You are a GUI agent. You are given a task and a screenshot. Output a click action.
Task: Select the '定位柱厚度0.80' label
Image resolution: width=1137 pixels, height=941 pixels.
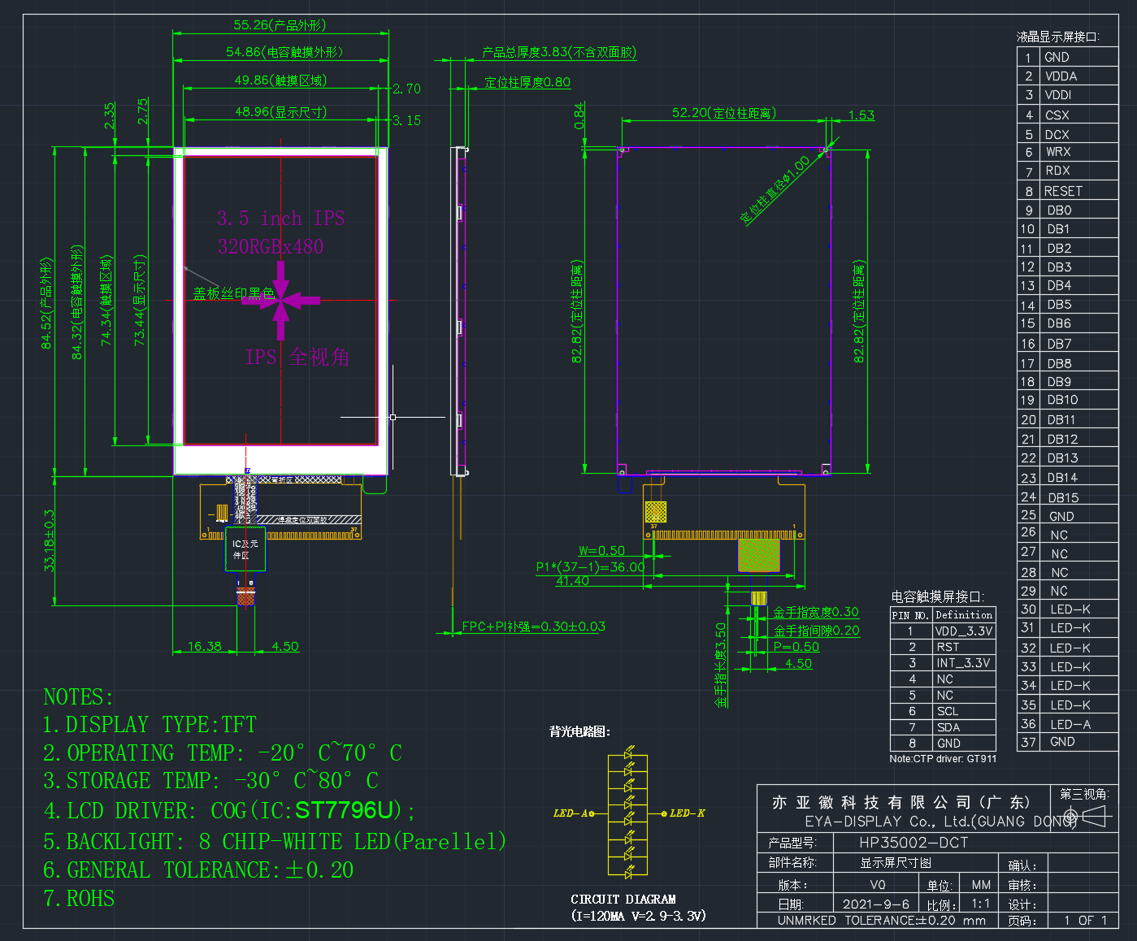527,82
